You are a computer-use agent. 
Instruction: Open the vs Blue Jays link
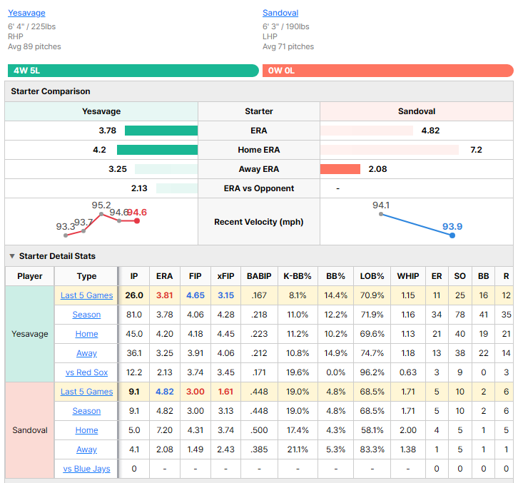point(86,469)
